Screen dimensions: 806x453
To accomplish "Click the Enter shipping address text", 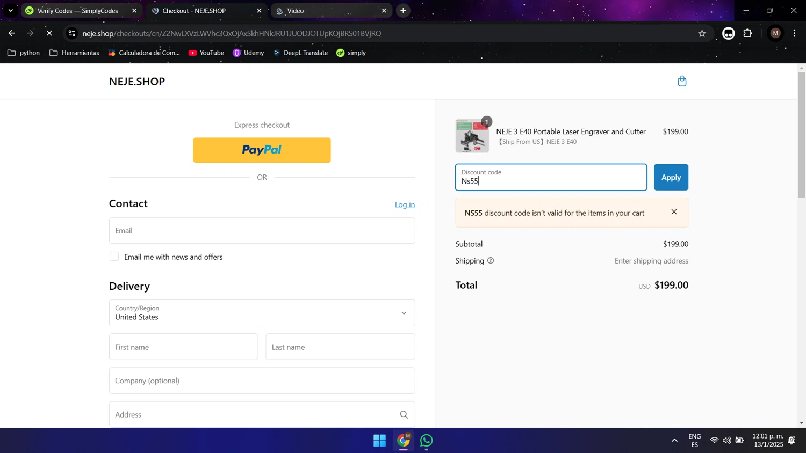I will (651, 261).
